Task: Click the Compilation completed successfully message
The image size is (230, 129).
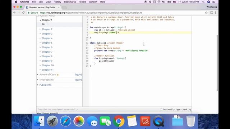Action: 57,109
